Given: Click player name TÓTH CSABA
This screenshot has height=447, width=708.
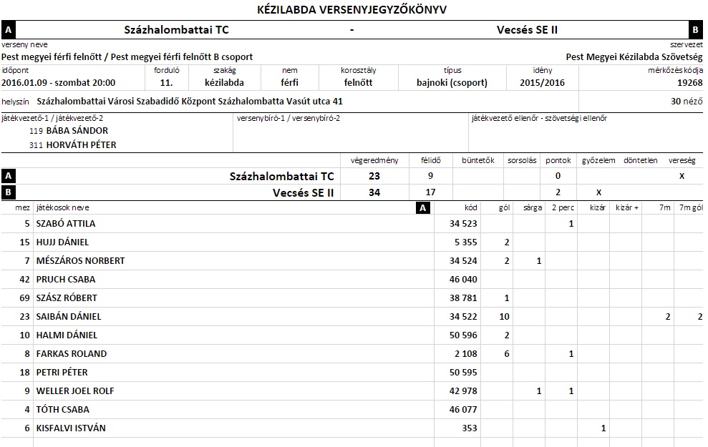Looking at the screenshot, I should tap(63, 410).
